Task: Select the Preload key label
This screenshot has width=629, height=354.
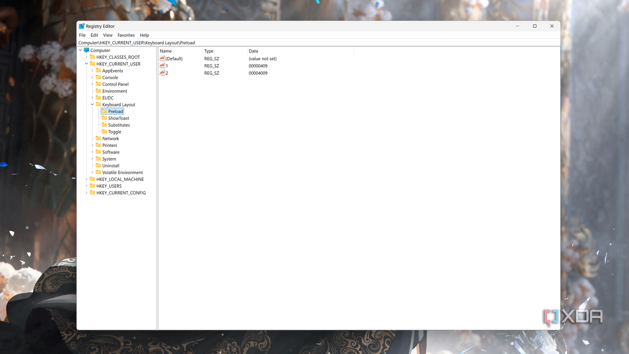Action: click(116, 112)
